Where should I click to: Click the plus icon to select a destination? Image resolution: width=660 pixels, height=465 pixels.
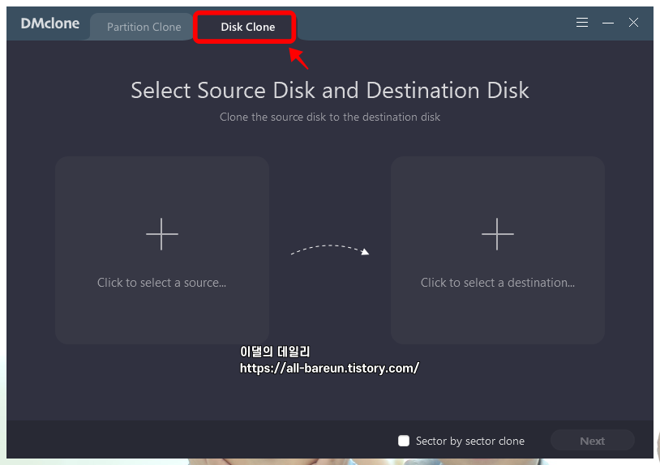pyautogui.click(x=498, y=234)
